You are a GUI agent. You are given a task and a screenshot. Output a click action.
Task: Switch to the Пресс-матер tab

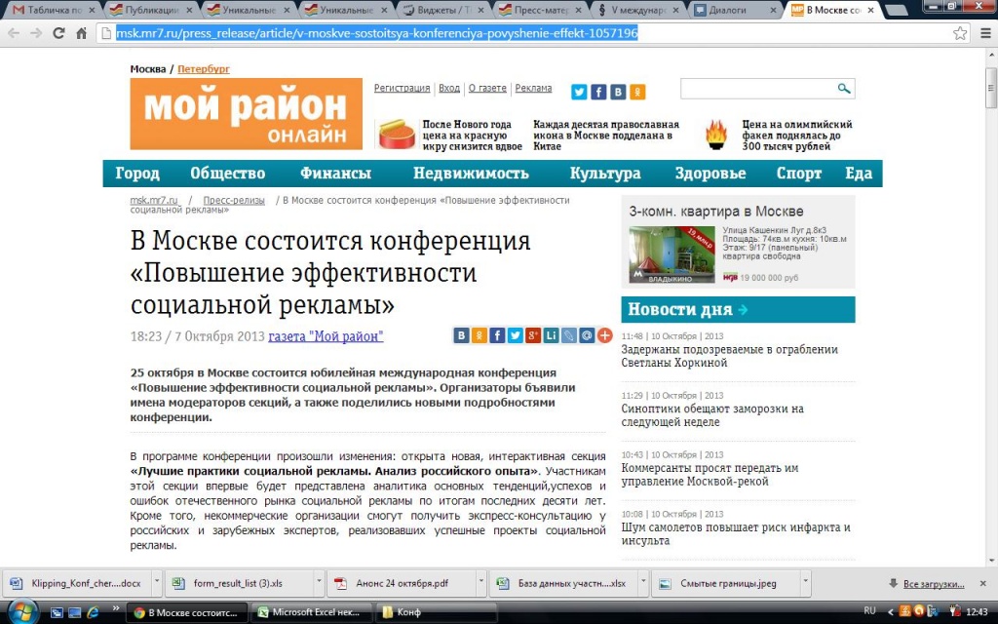[x=541, y=10]
